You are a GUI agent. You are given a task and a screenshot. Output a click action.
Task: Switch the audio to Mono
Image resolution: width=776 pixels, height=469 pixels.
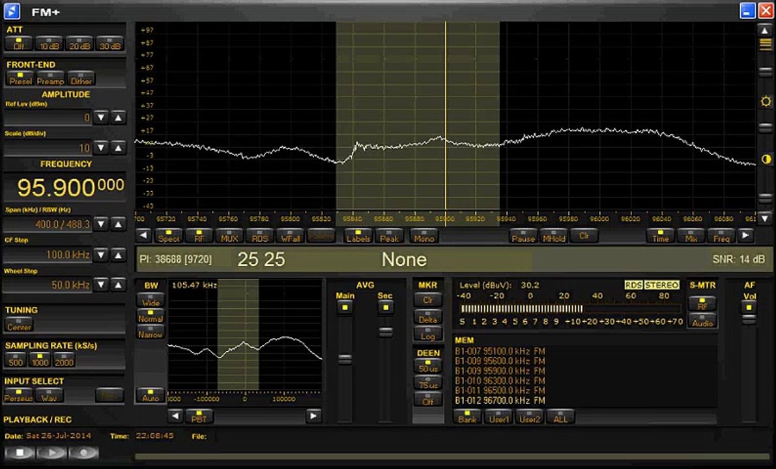coord(424,236)
